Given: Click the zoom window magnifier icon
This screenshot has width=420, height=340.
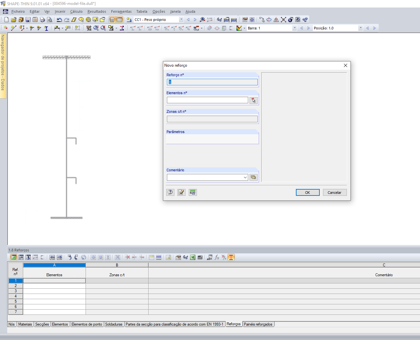Looking at the screenshot, I should click(96, 28).
